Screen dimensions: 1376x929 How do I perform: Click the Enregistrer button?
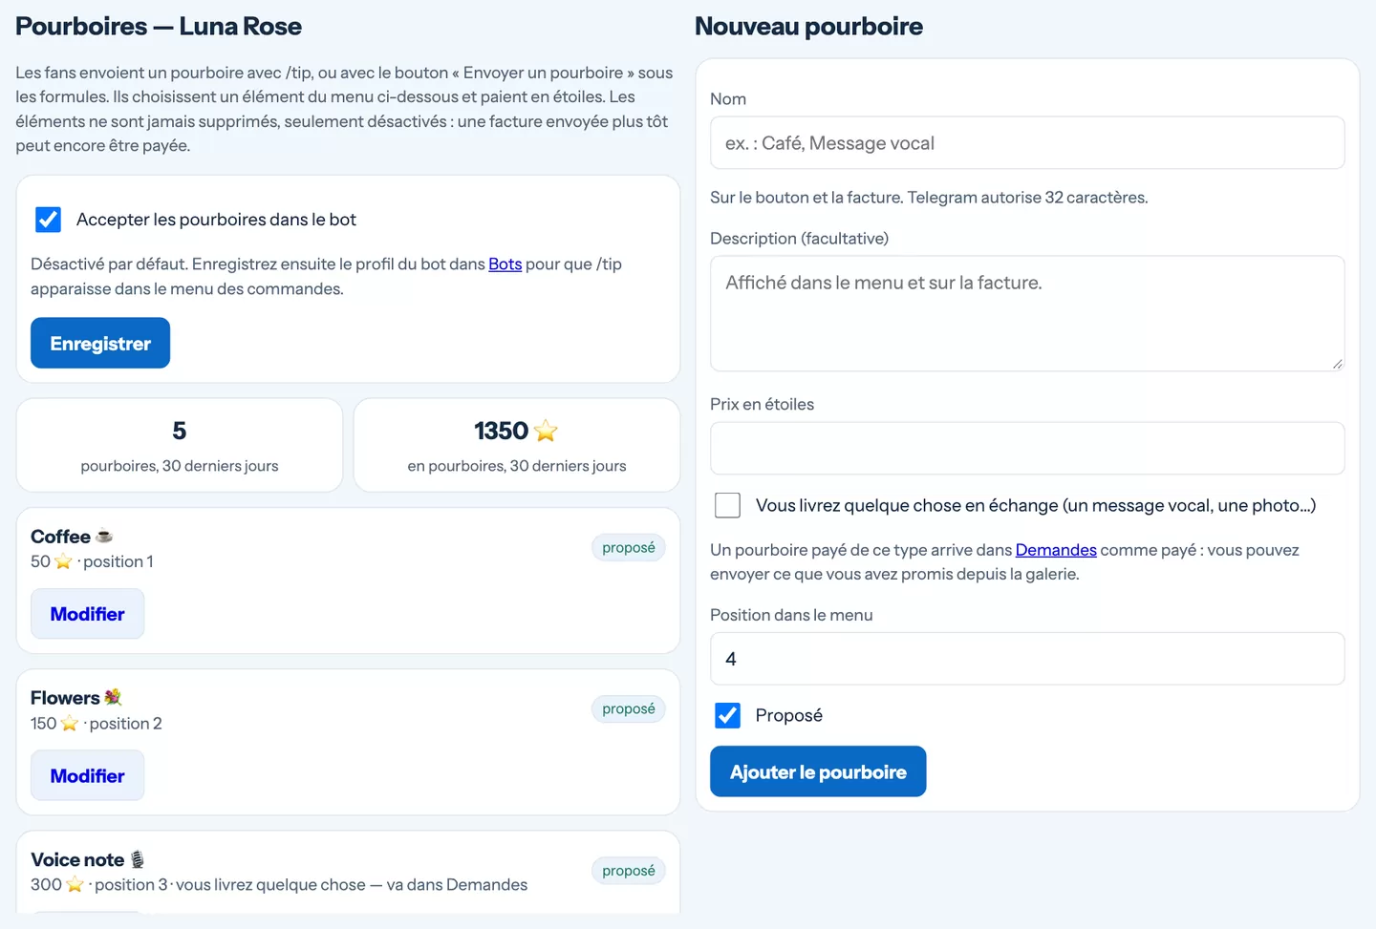coord(100,343)
